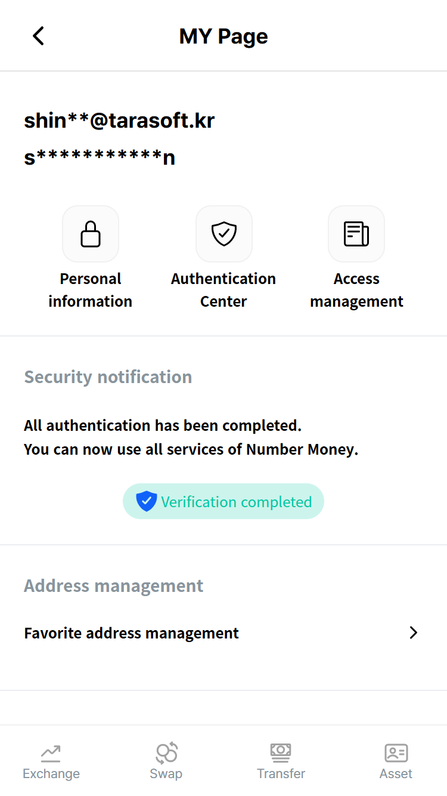Screen dimensions: 447x796
Task: Tap the Asset ID card icon
Action: point(396,753)
